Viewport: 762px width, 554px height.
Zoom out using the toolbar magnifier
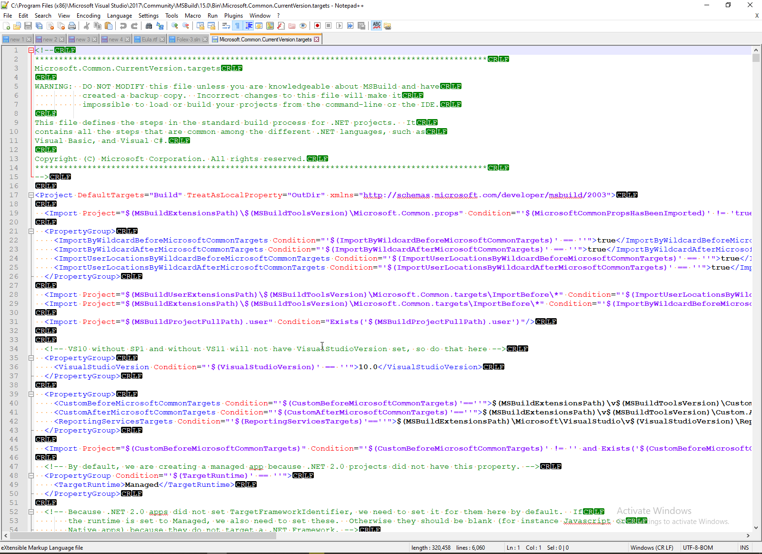point(186,26)
